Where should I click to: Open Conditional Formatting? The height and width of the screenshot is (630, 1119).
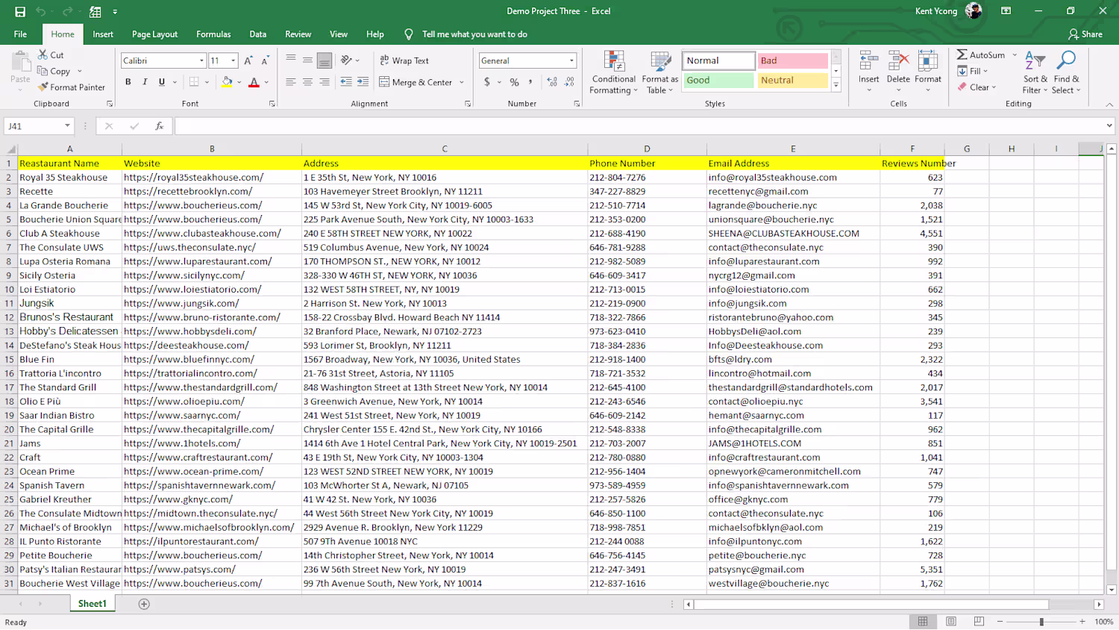(x=613, y=72)
